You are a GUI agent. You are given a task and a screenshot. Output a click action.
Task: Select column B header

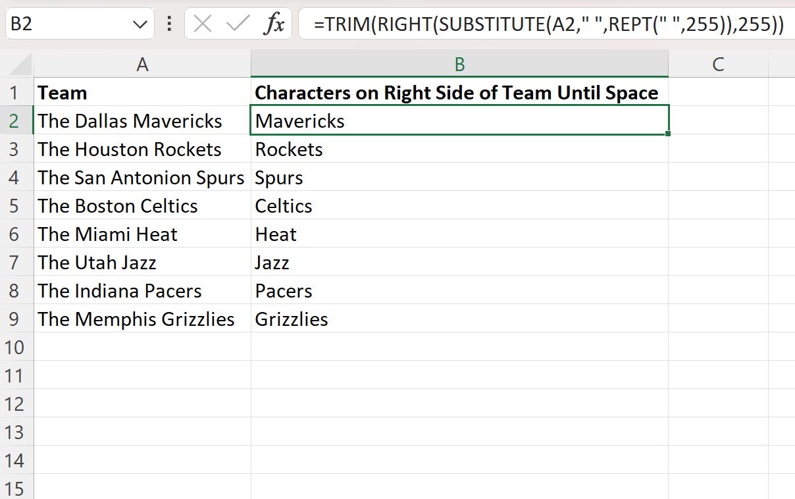pyautogui.click(x=459, y=64)
